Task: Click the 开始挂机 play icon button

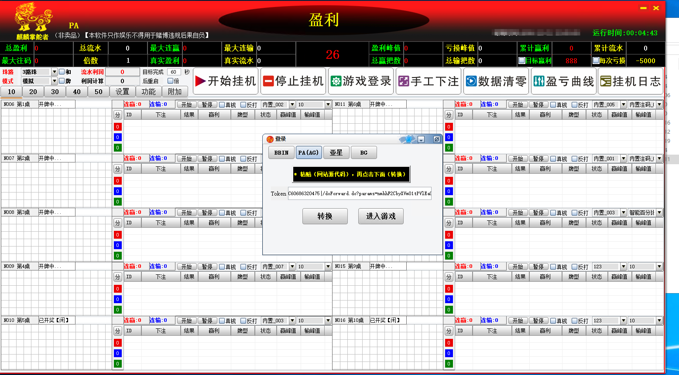Action: pyautogui.click(x=226, y=81)
